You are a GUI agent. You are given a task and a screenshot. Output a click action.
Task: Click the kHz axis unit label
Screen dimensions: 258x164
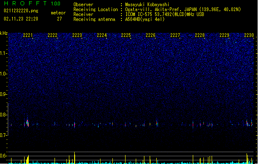click(4, 33)
